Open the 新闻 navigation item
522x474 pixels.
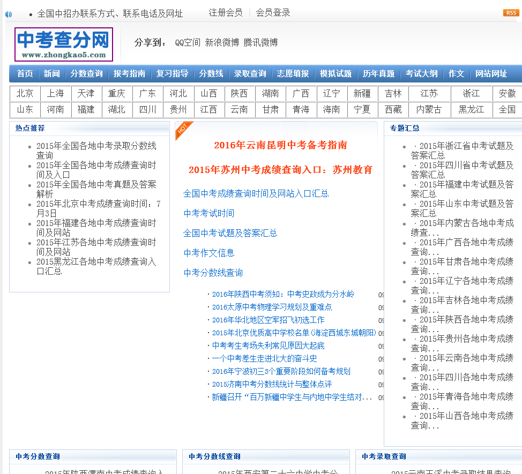tap(51, 73)
